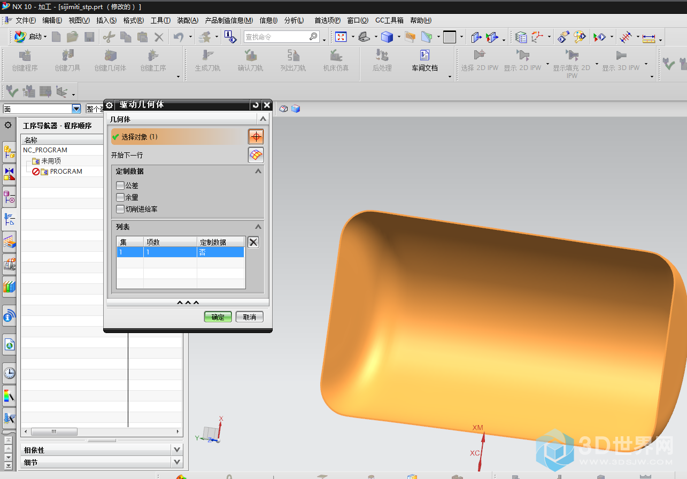This screenshot has height=479, width=687.
Task: Click the New file icon in toolbar
Action: [56, 37]
